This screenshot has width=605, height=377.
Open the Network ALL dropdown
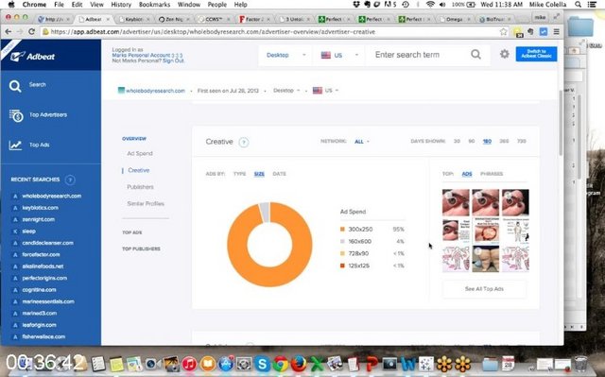point(361,142)
